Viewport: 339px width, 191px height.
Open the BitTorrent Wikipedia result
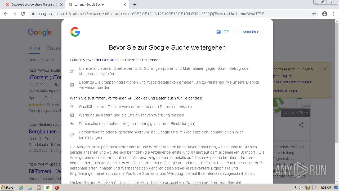[45, 171]
